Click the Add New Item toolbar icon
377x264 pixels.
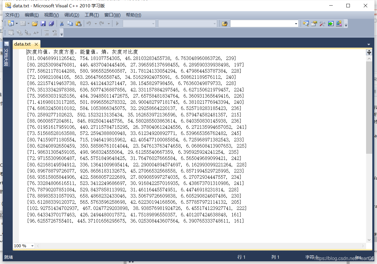23,24
